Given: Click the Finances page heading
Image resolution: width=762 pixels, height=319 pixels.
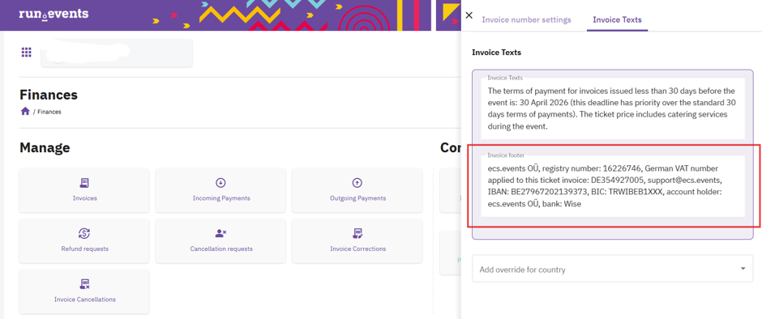Looking at the screenshot, I should coord(49,95).
